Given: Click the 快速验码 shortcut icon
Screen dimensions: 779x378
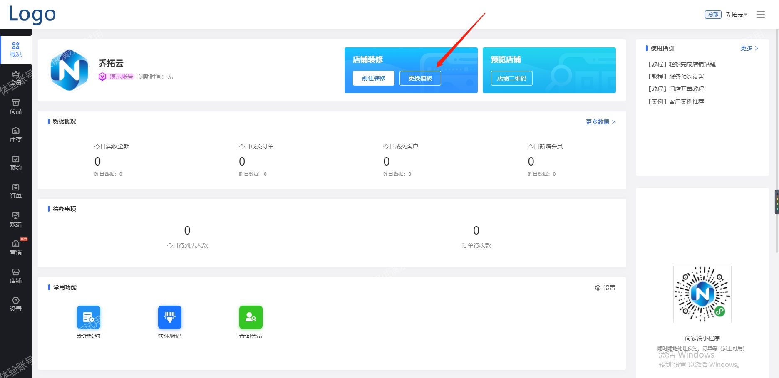Looking at the screenshot, I should (170, 317).
